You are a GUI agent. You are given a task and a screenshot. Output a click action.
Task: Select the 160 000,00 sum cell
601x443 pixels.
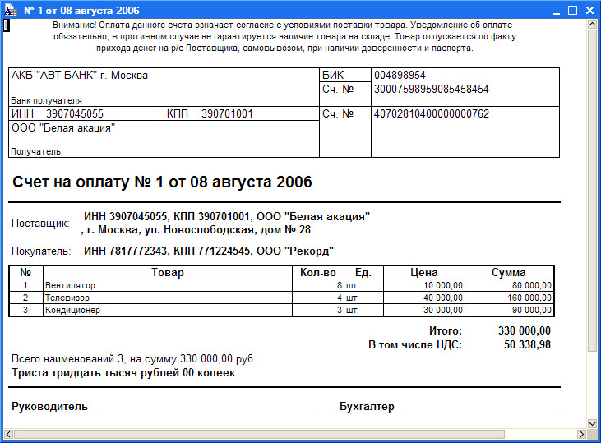pyautogui.click(x=509, y=298)
